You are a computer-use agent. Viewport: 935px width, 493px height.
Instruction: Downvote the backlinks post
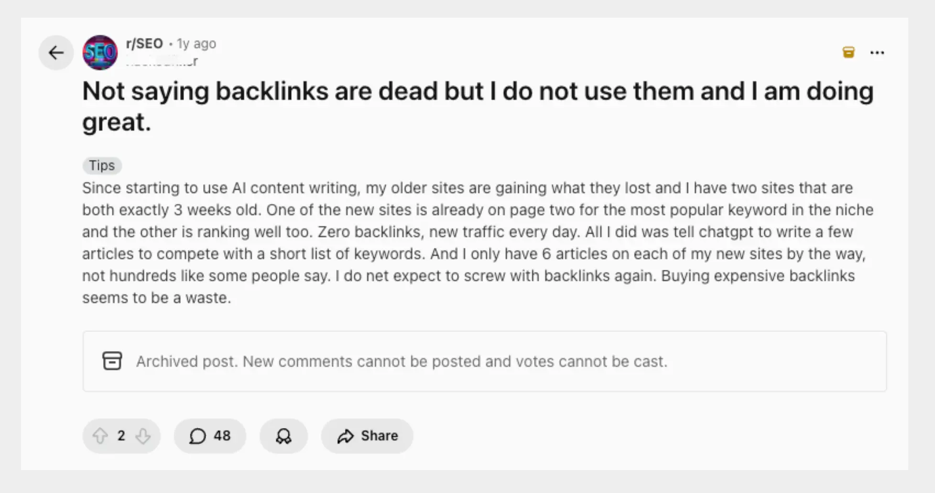point(143,436)
